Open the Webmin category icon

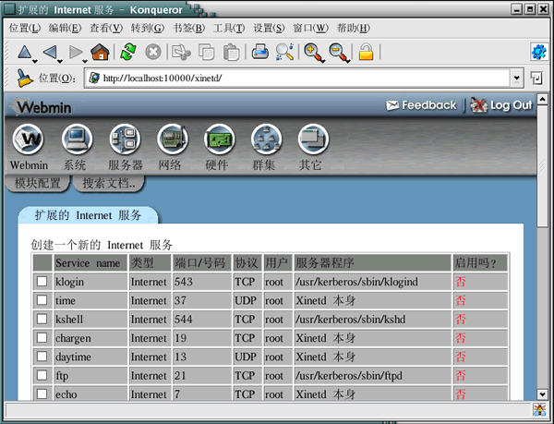click(x=29, y=139)
